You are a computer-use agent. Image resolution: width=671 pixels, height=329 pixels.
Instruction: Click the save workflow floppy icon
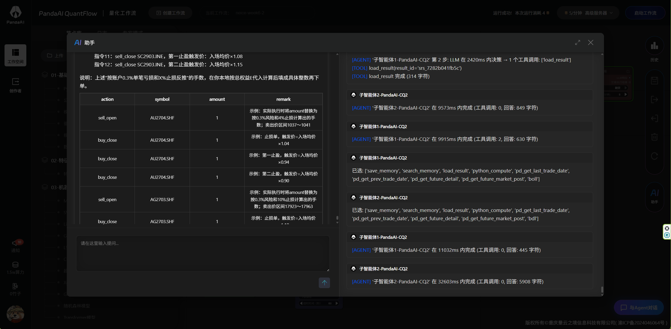point(654,81)
